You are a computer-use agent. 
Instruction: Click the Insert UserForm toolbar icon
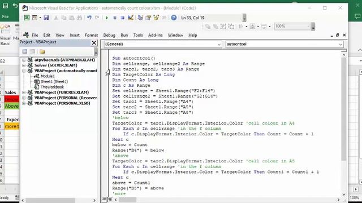pyautogui.click(x=35, y=17)
